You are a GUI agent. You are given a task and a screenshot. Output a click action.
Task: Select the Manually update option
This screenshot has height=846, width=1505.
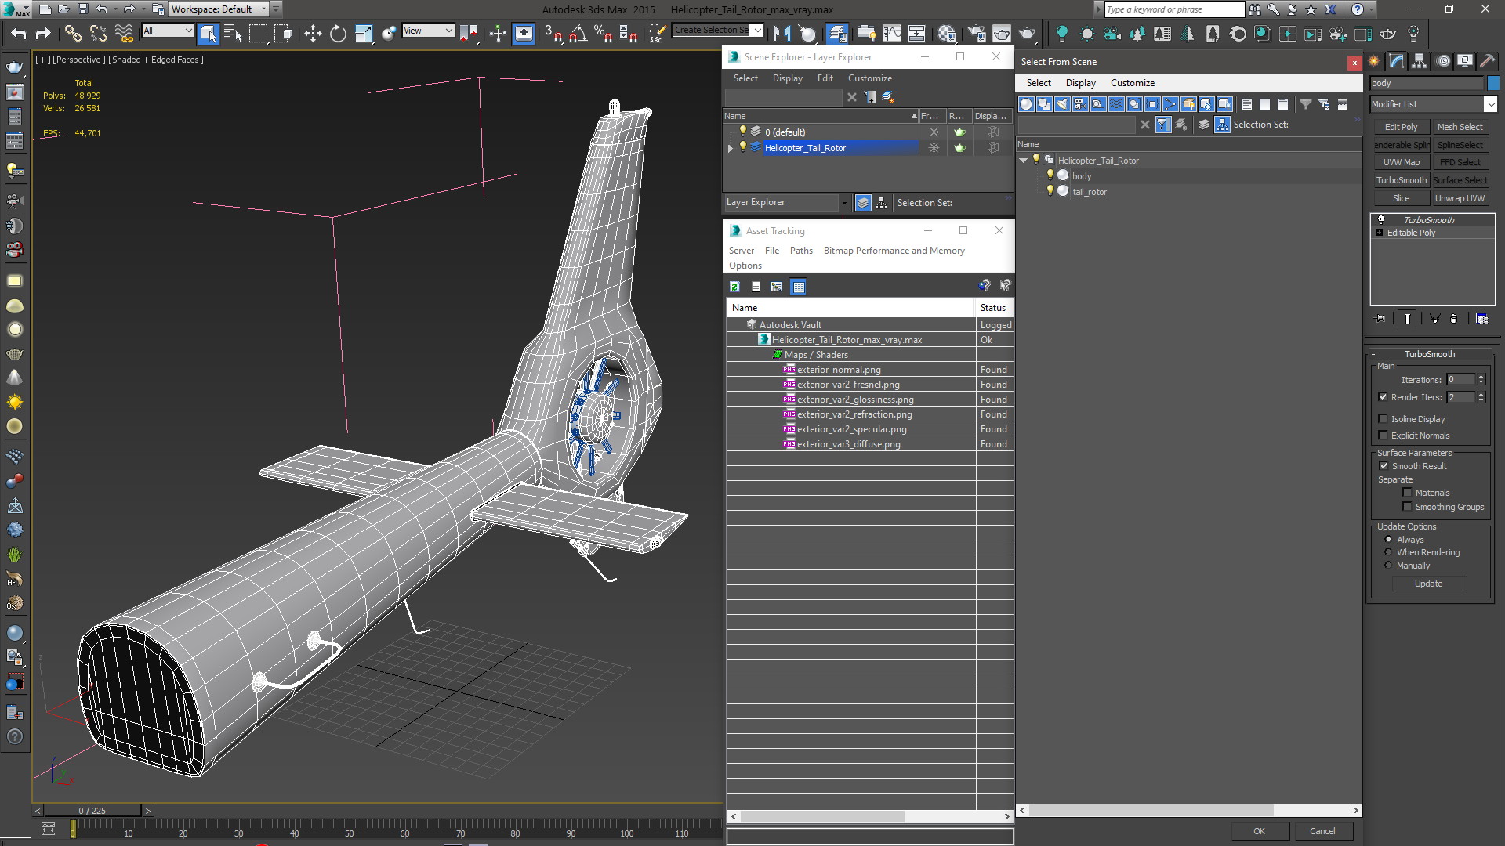coord(1388,566)
